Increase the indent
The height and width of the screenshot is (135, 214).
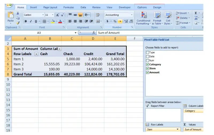91,21
